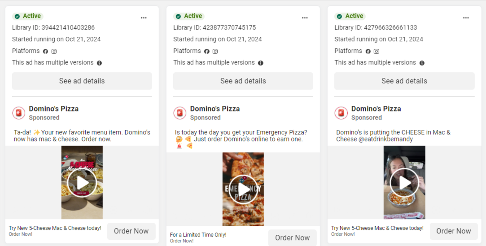Click Sponsored label on the Emergency Pizza ad
Viewport: 486px width, 246px height.
pos(205,117)
